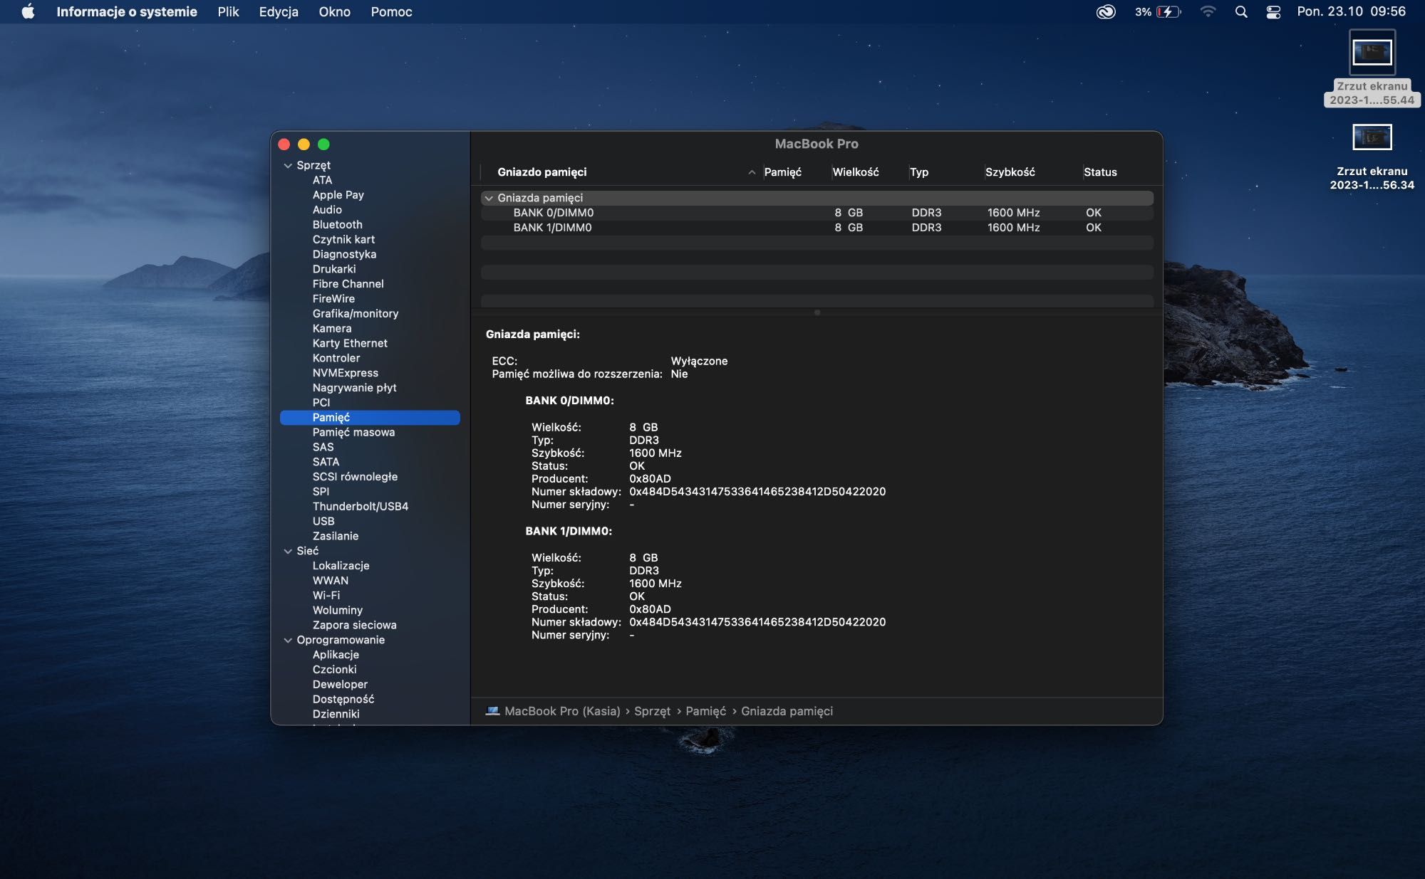
Task: Select BANK 0/DIMM0 row
Action: [x=817, y=213]
